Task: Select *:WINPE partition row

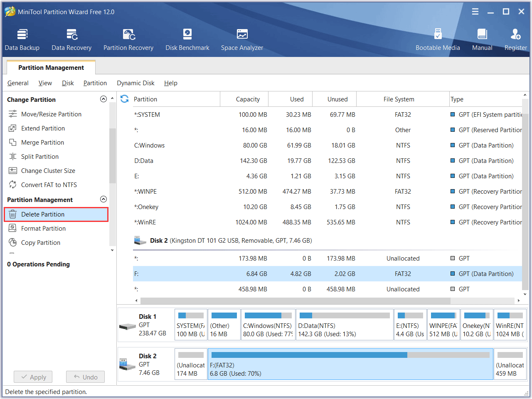Action: (x=328, y=192)
